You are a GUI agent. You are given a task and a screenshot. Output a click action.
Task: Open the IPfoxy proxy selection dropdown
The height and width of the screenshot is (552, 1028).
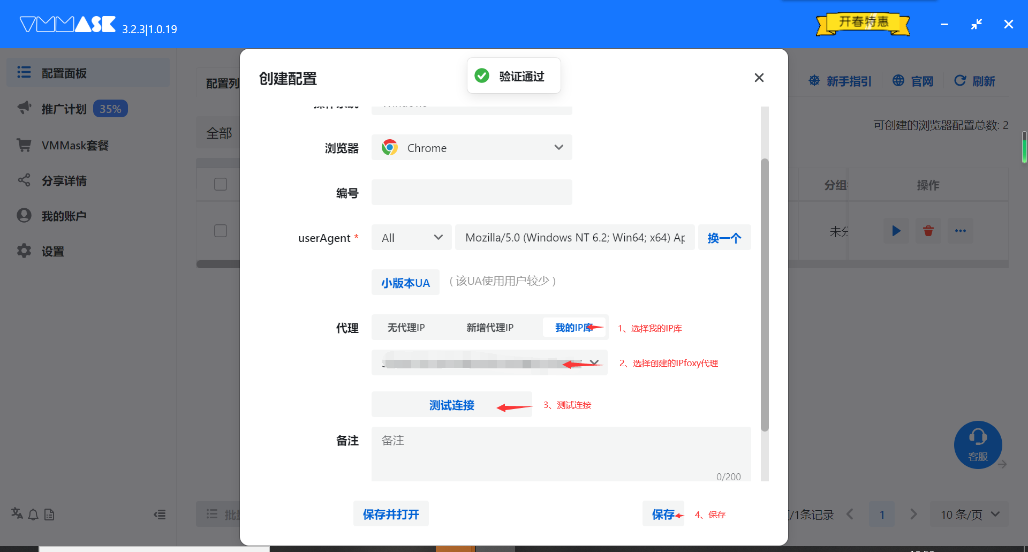pos(594,362)
